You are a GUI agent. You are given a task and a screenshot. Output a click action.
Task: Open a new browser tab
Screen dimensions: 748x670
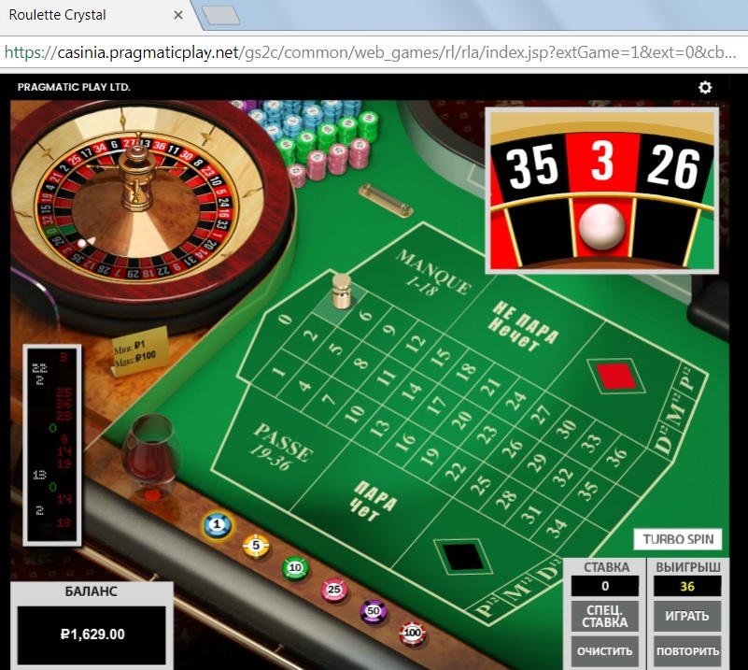221,16
